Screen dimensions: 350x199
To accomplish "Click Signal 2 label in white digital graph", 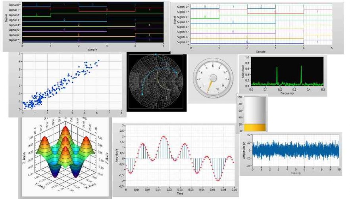I will [183, 17].
